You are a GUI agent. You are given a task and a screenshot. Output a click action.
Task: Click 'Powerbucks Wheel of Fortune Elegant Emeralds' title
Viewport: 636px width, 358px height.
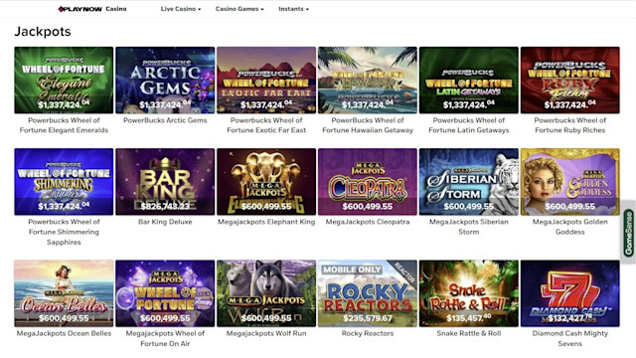(x=64, y=125)
